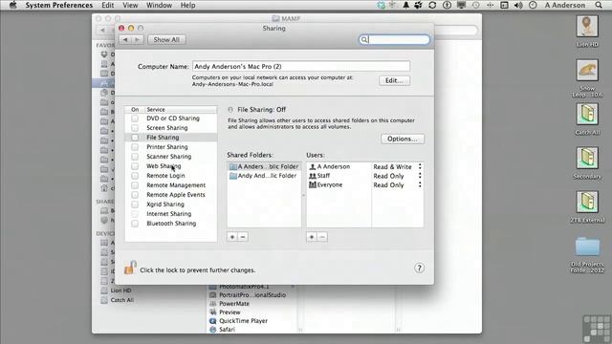This screenshot has height=344, width=612.
Task: Turn on File Sharing checkbox
Action: (135, 138)
